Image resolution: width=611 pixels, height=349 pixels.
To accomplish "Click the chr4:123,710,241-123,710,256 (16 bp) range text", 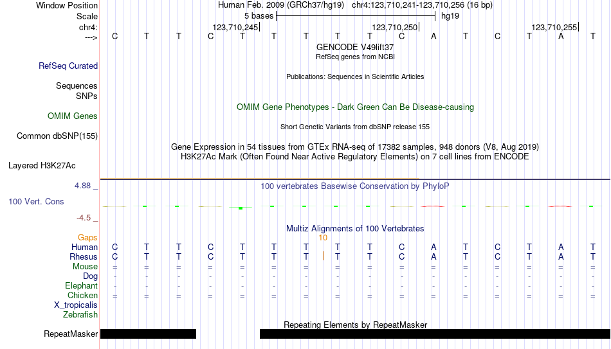I will [422, 5].
